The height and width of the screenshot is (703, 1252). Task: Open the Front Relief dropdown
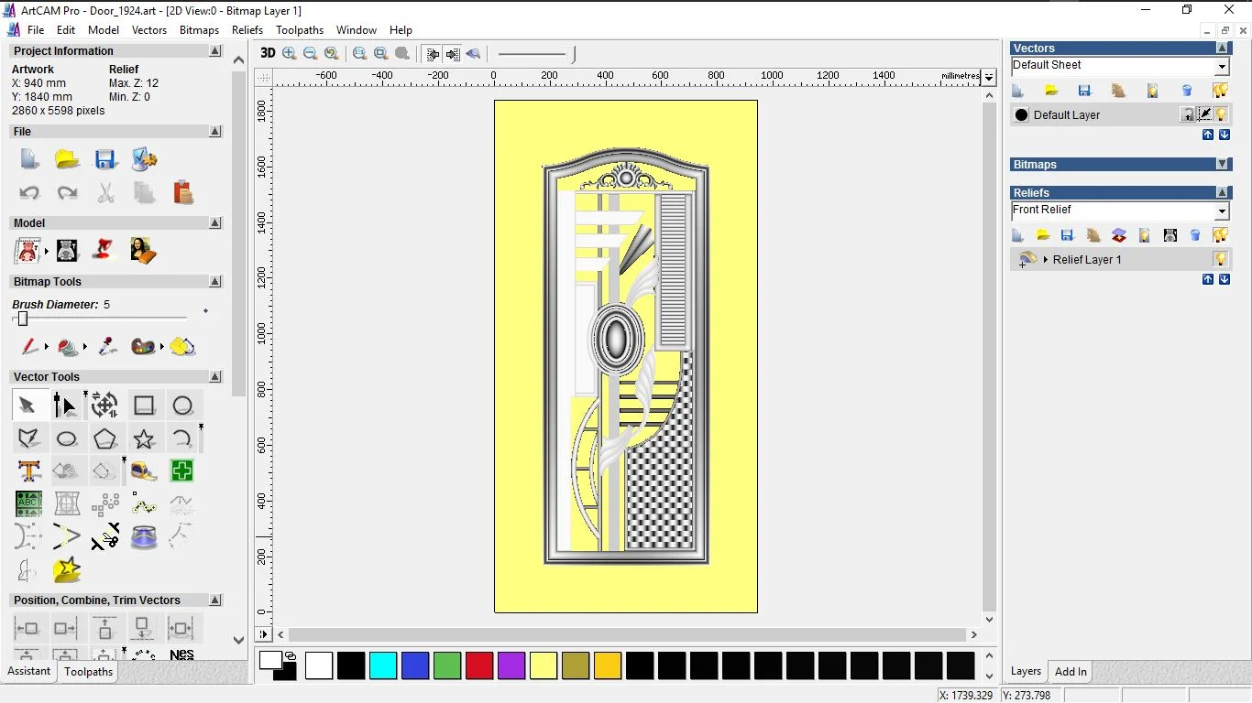[x=1223, y=211]
